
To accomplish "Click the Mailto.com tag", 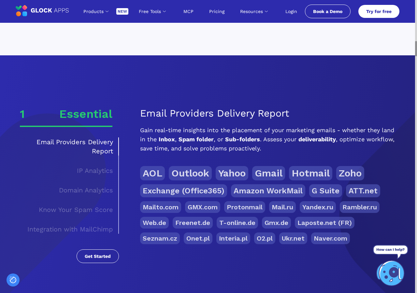I will pos(161,207).
